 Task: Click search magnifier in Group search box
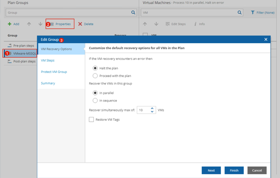point(133,13)
